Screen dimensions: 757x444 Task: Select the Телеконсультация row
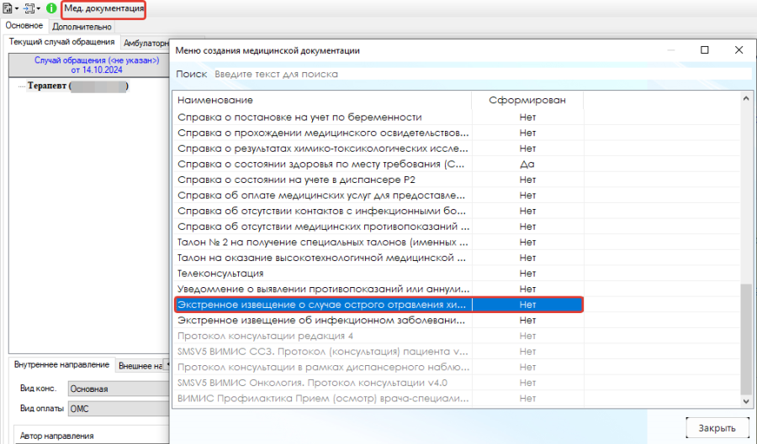tap(378, 273)
